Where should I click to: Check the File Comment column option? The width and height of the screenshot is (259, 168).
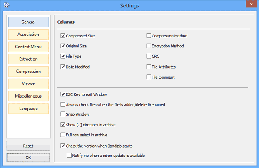[x=149, y=77]
